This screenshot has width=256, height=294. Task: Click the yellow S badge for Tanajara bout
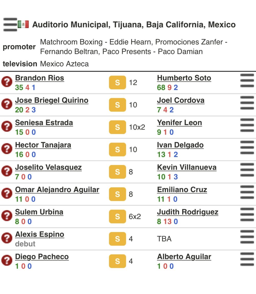pyautogui.click(x=118, y=149)
